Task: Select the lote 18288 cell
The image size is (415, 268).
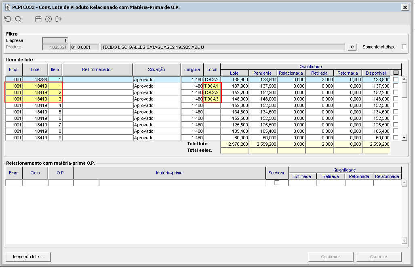Action: 35,79
